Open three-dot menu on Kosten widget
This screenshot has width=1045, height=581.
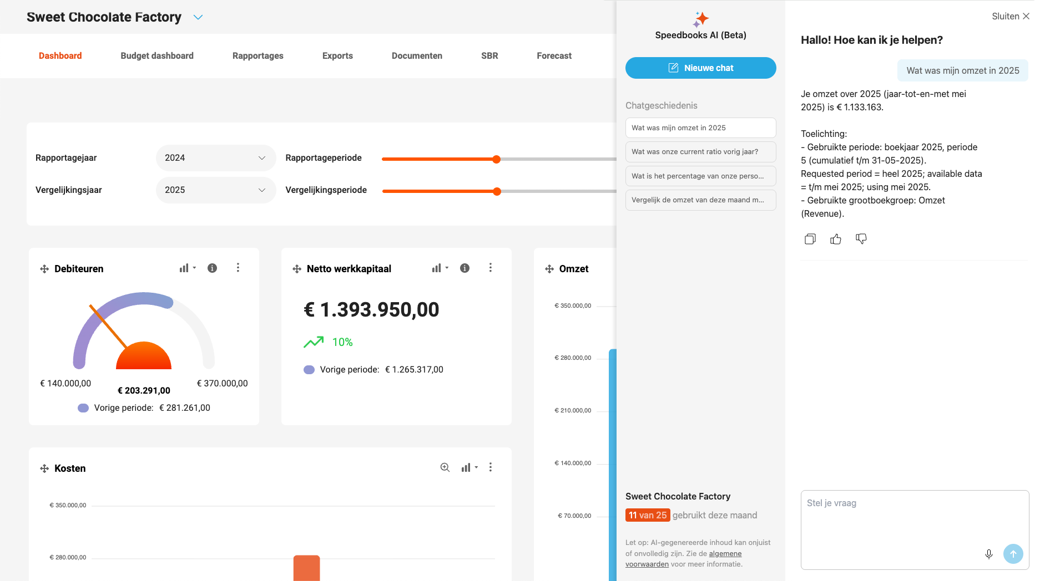[x=490, y=467]
